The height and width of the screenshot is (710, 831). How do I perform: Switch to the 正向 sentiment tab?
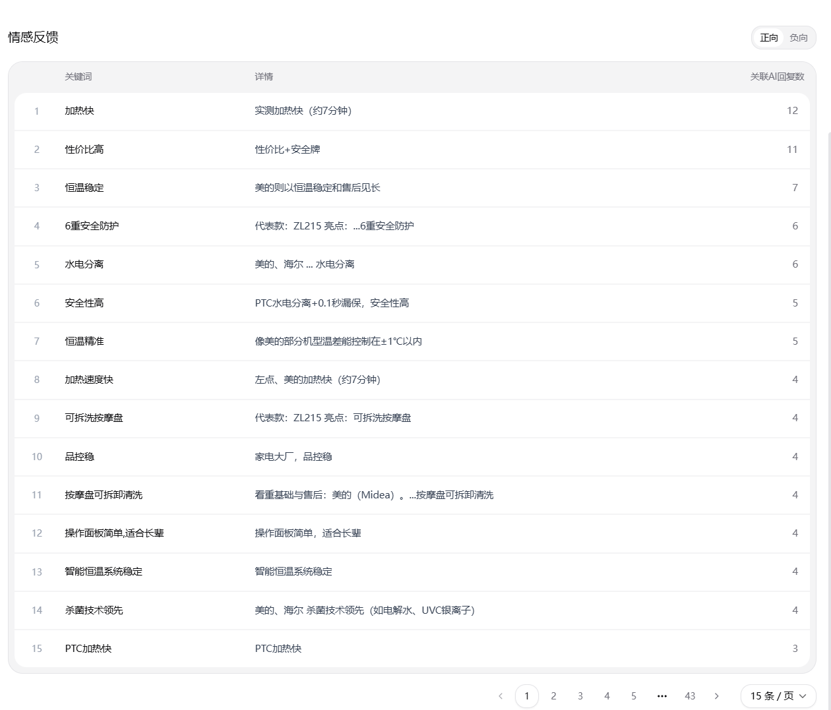(768, 38)
